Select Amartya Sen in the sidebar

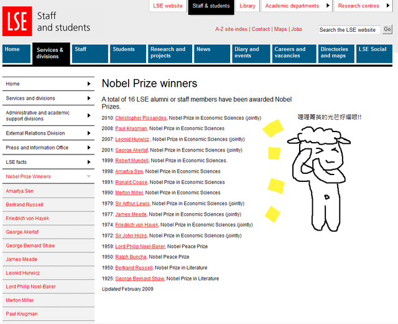point(49,191)
